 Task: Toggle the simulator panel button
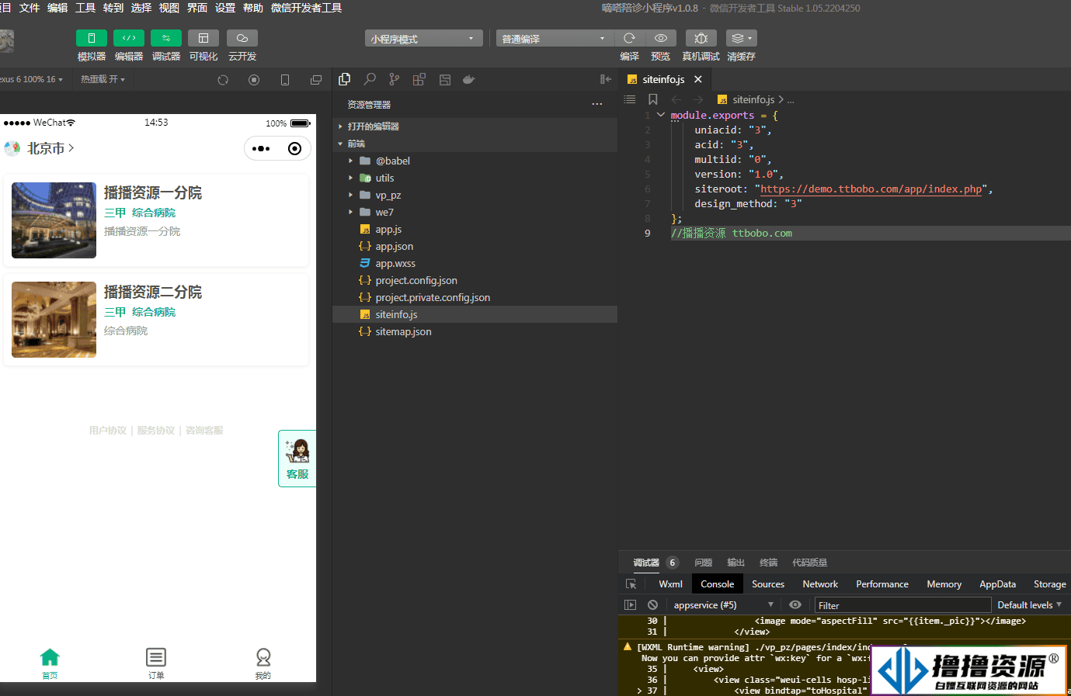(92, 38)
